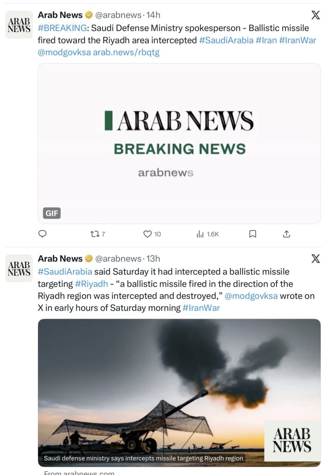Follow the arab.news/rbqtg link
Screen dimensions: 329x475
126,52
